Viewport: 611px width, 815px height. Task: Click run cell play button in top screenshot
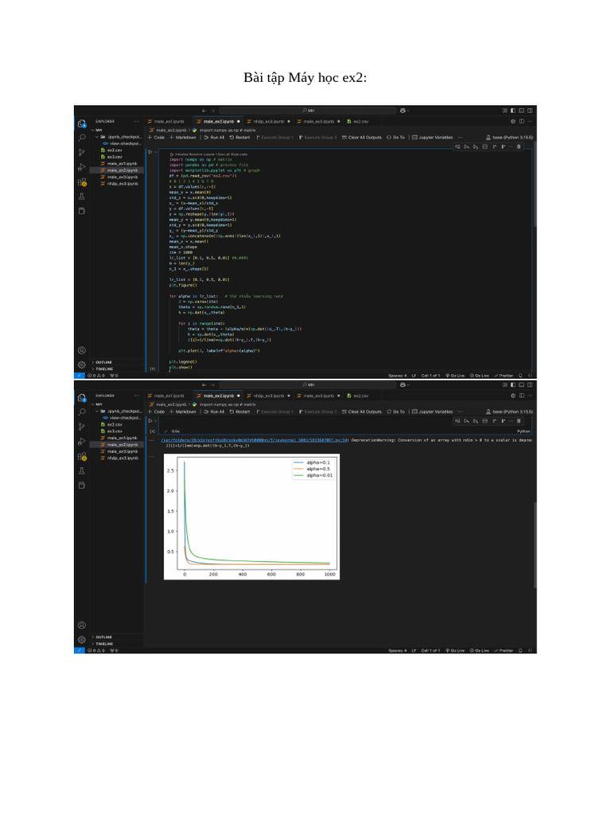[150, 152]
